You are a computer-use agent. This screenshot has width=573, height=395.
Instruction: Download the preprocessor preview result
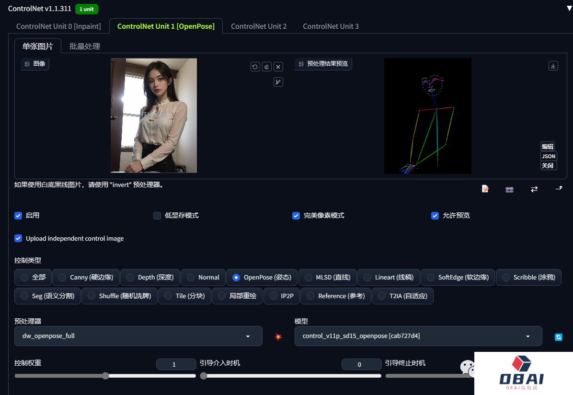[x=553, y=66]
